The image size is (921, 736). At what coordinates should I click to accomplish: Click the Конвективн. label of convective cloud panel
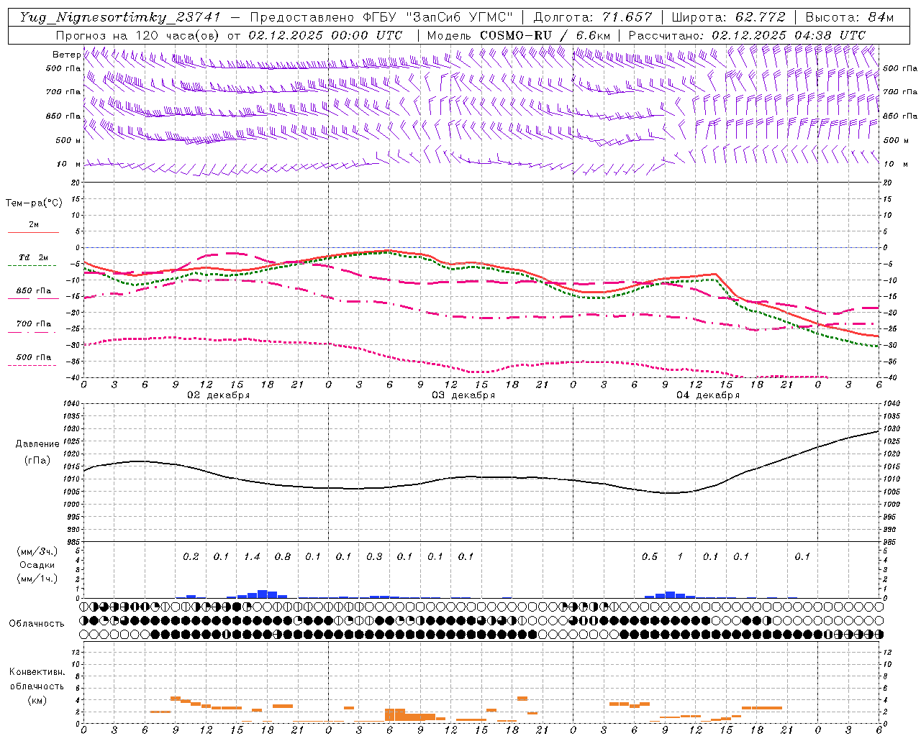coord(37,672)
